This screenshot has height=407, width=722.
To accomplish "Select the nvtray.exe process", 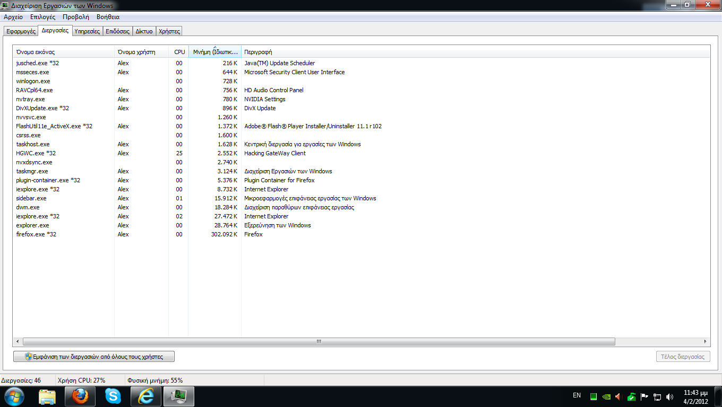I will coord(362,99).
